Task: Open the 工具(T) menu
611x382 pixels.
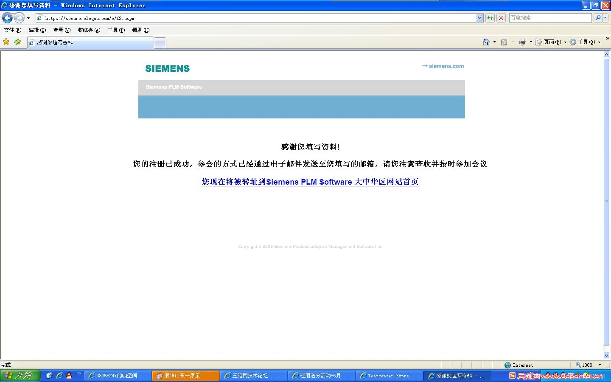Action: pyautogui.click(x=116, y=30)
